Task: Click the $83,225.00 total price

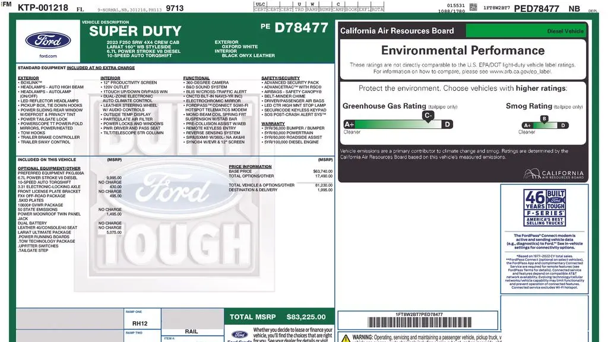Action: coord(306,317)
